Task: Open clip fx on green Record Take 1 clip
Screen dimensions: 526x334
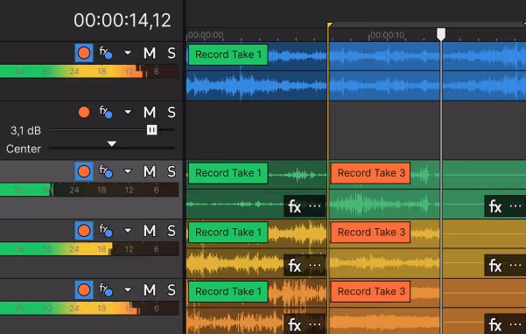Action: tap(295, 206)
